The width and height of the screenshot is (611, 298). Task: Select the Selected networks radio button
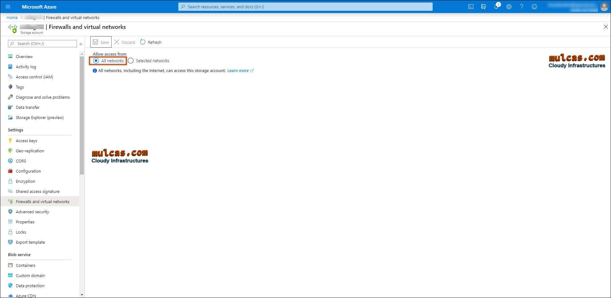tap(131, 61)
